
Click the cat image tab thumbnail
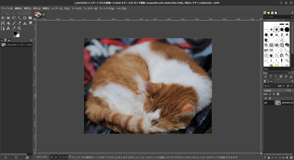click(38, 14)
